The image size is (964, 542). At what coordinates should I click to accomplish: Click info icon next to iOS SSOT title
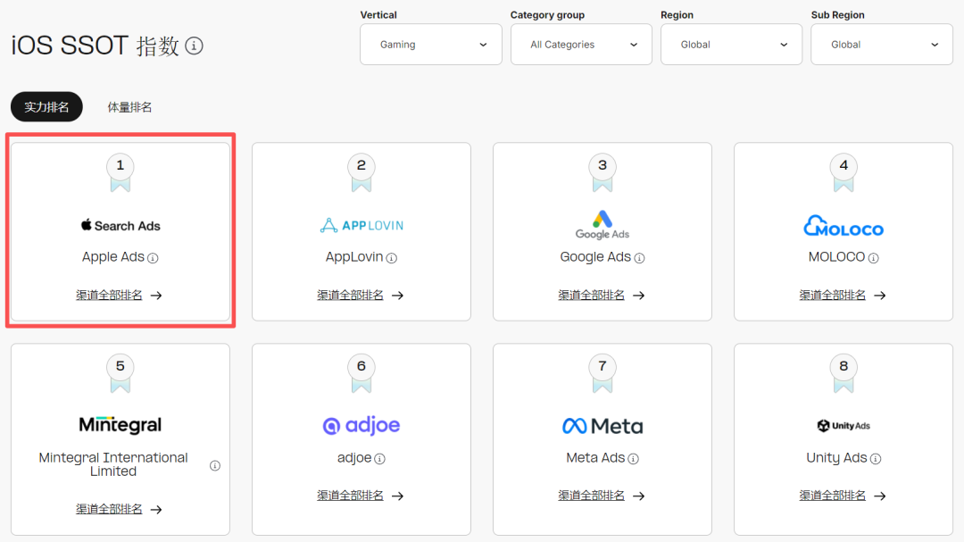[x=195, y=46]
